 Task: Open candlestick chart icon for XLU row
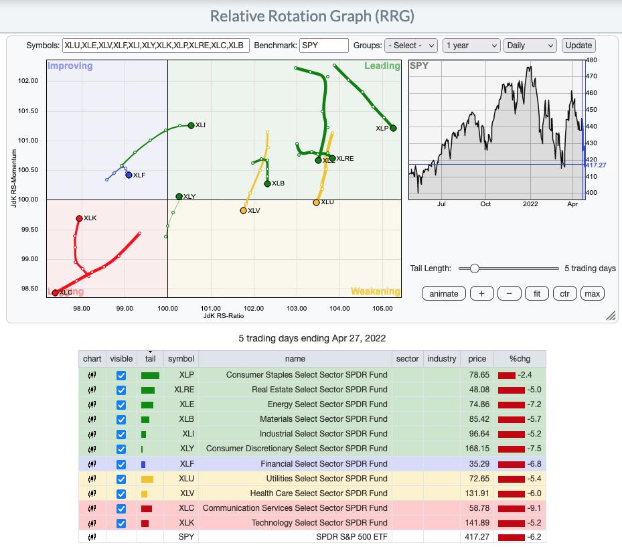pos(92,479)
